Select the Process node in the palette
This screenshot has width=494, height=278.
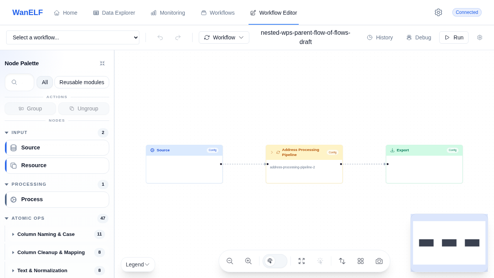pyautogui.click(x=57, y=199)
